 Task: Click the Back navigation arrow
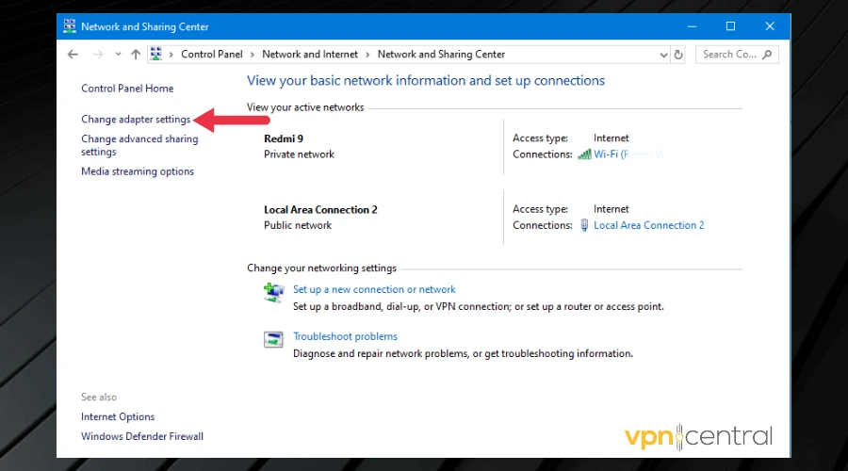click(x=73, y=55)
